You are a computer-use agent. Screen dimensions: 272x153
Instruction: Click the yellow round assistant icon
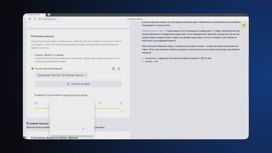(x=244, y=25)
